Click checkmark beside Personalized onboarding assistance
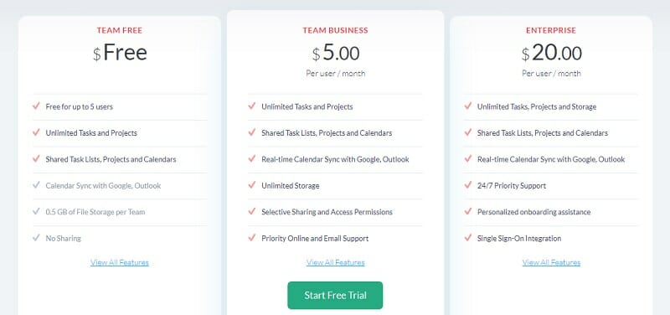Viewport: 670px width, 315px height. click(468, 211)
